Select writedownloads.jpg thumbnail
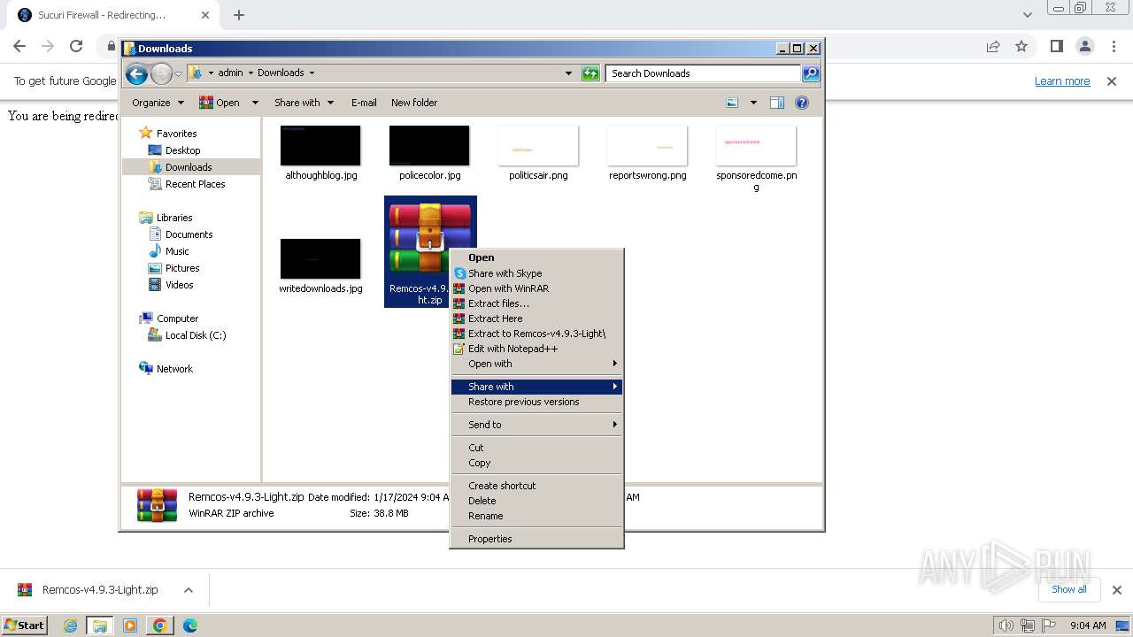 pyautogui.click(x=320, y=259)
